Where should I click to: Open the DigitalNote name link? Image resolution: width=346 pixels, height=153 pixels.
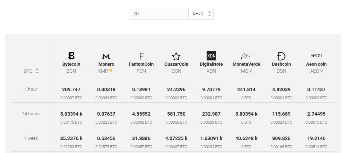(211, 64)
